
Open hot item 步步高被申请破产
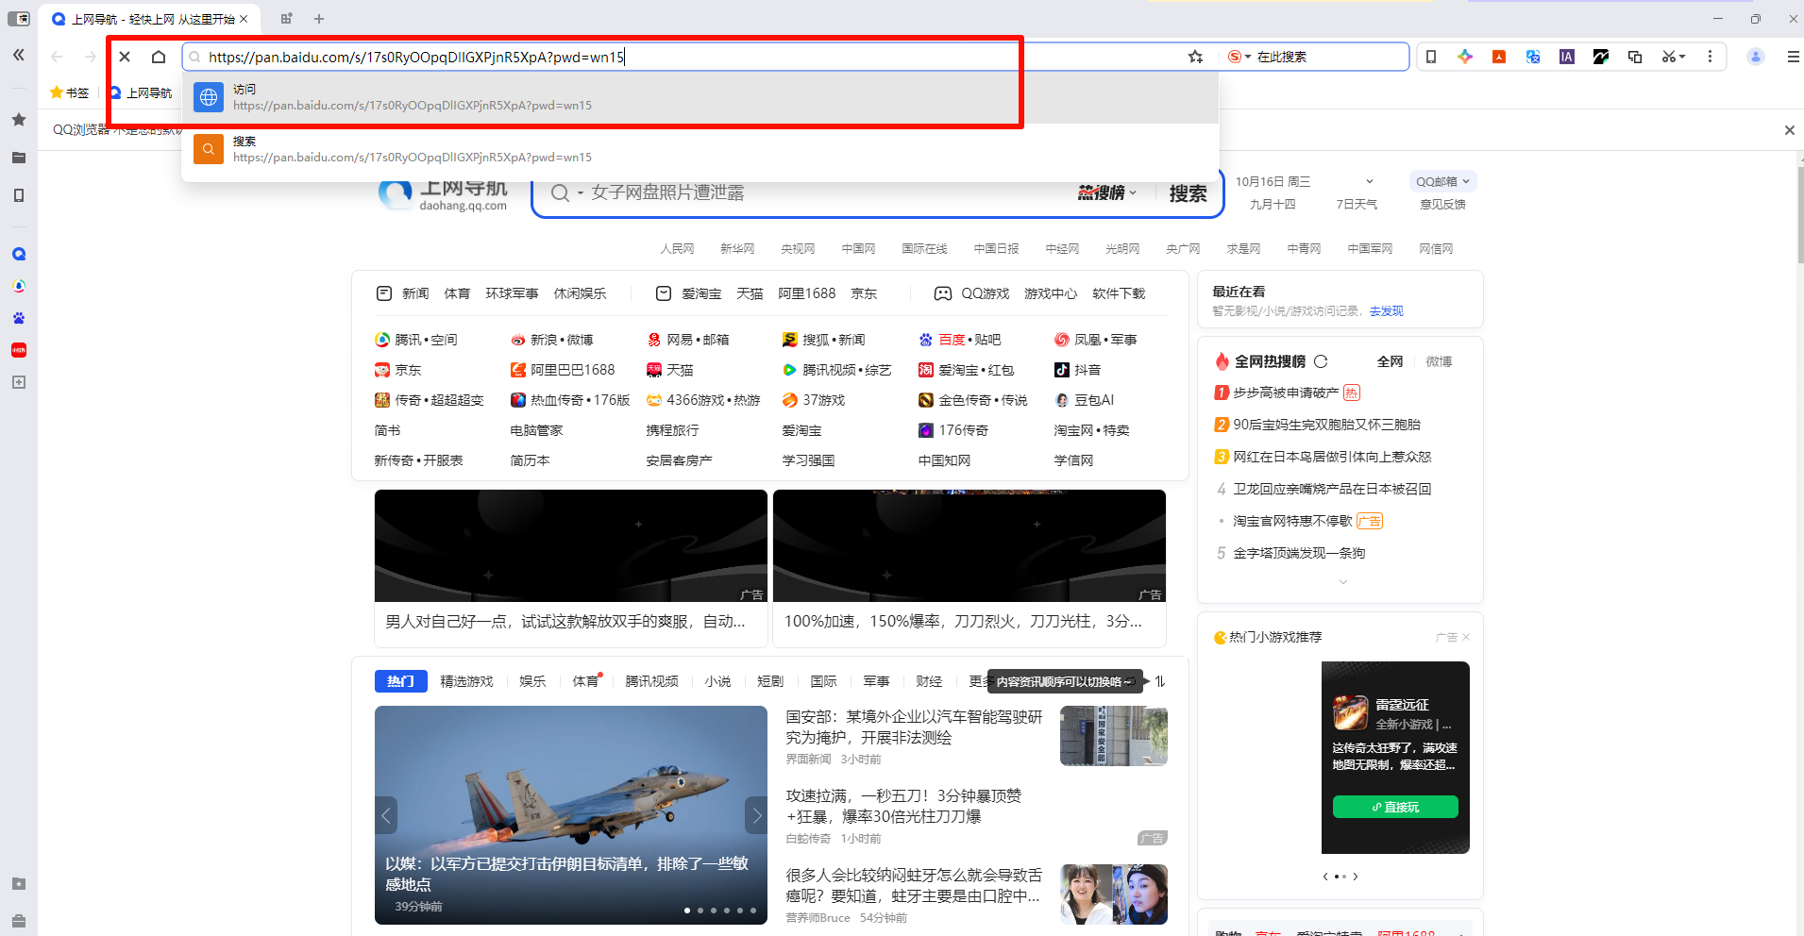pyautogui.click(x=1286, y=393)
